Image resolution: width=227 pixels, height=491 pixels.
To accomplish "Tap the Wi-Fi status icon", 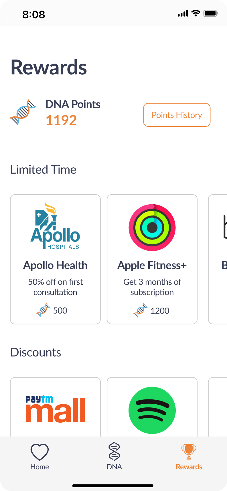I will click(196, 13).
